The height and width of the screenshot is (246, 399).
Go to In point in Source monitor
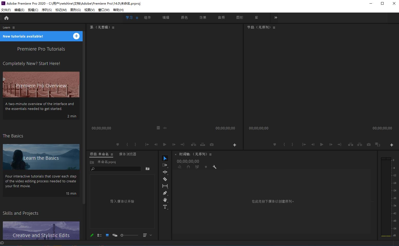pos(147,145)
